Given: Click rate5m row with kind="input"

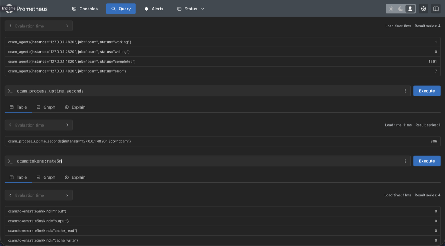Looking at the screenshot, I should [x=222, y=211].
